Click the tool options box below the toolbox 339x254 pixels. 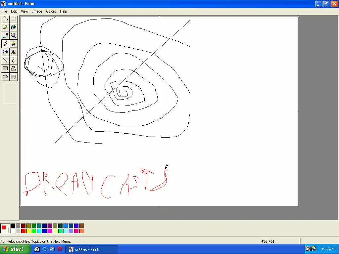9,93
